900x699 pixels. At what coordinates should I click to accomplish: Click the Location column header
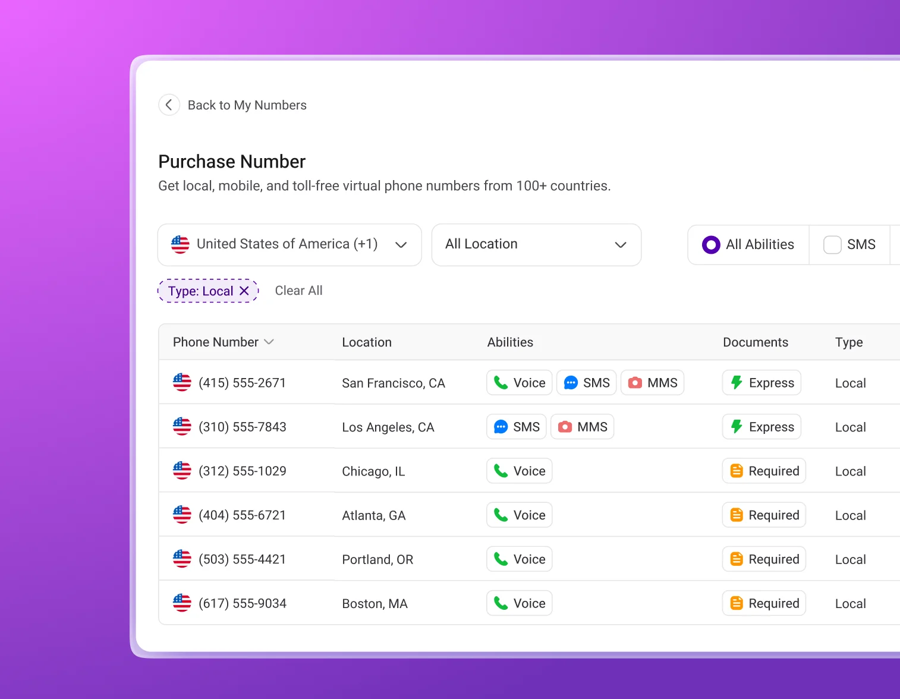[x=367, y=342]
